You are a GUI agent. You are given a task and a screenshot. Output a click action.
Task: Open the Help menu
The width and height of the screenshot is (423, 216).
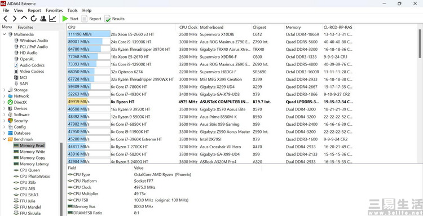(87, 11)
